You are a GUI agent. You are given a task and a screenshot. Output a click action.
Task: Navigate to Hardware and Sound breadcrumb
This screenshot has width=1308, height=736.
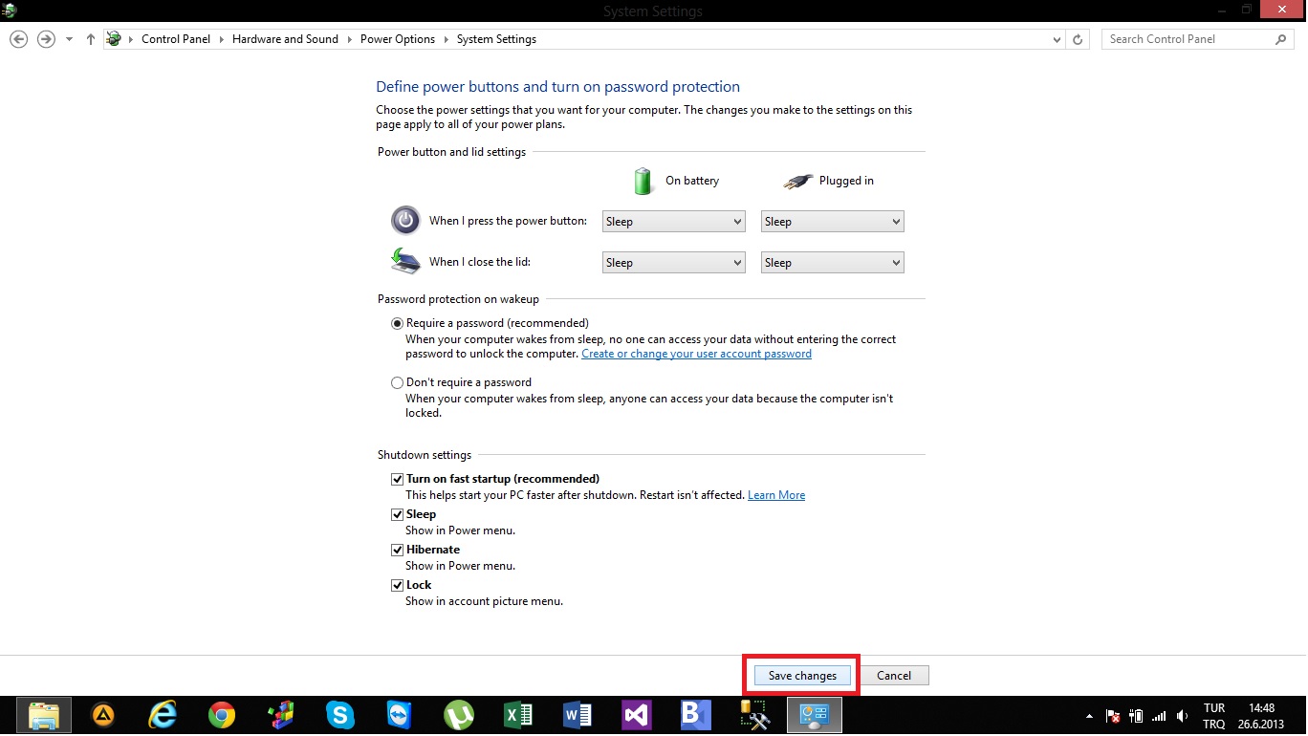point(285,39)
